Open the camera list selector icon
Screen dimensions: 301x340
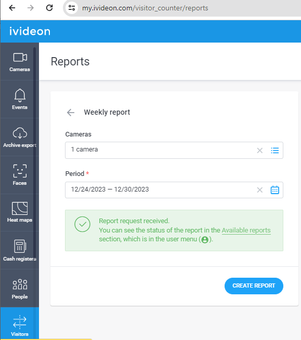coord(274,151)
